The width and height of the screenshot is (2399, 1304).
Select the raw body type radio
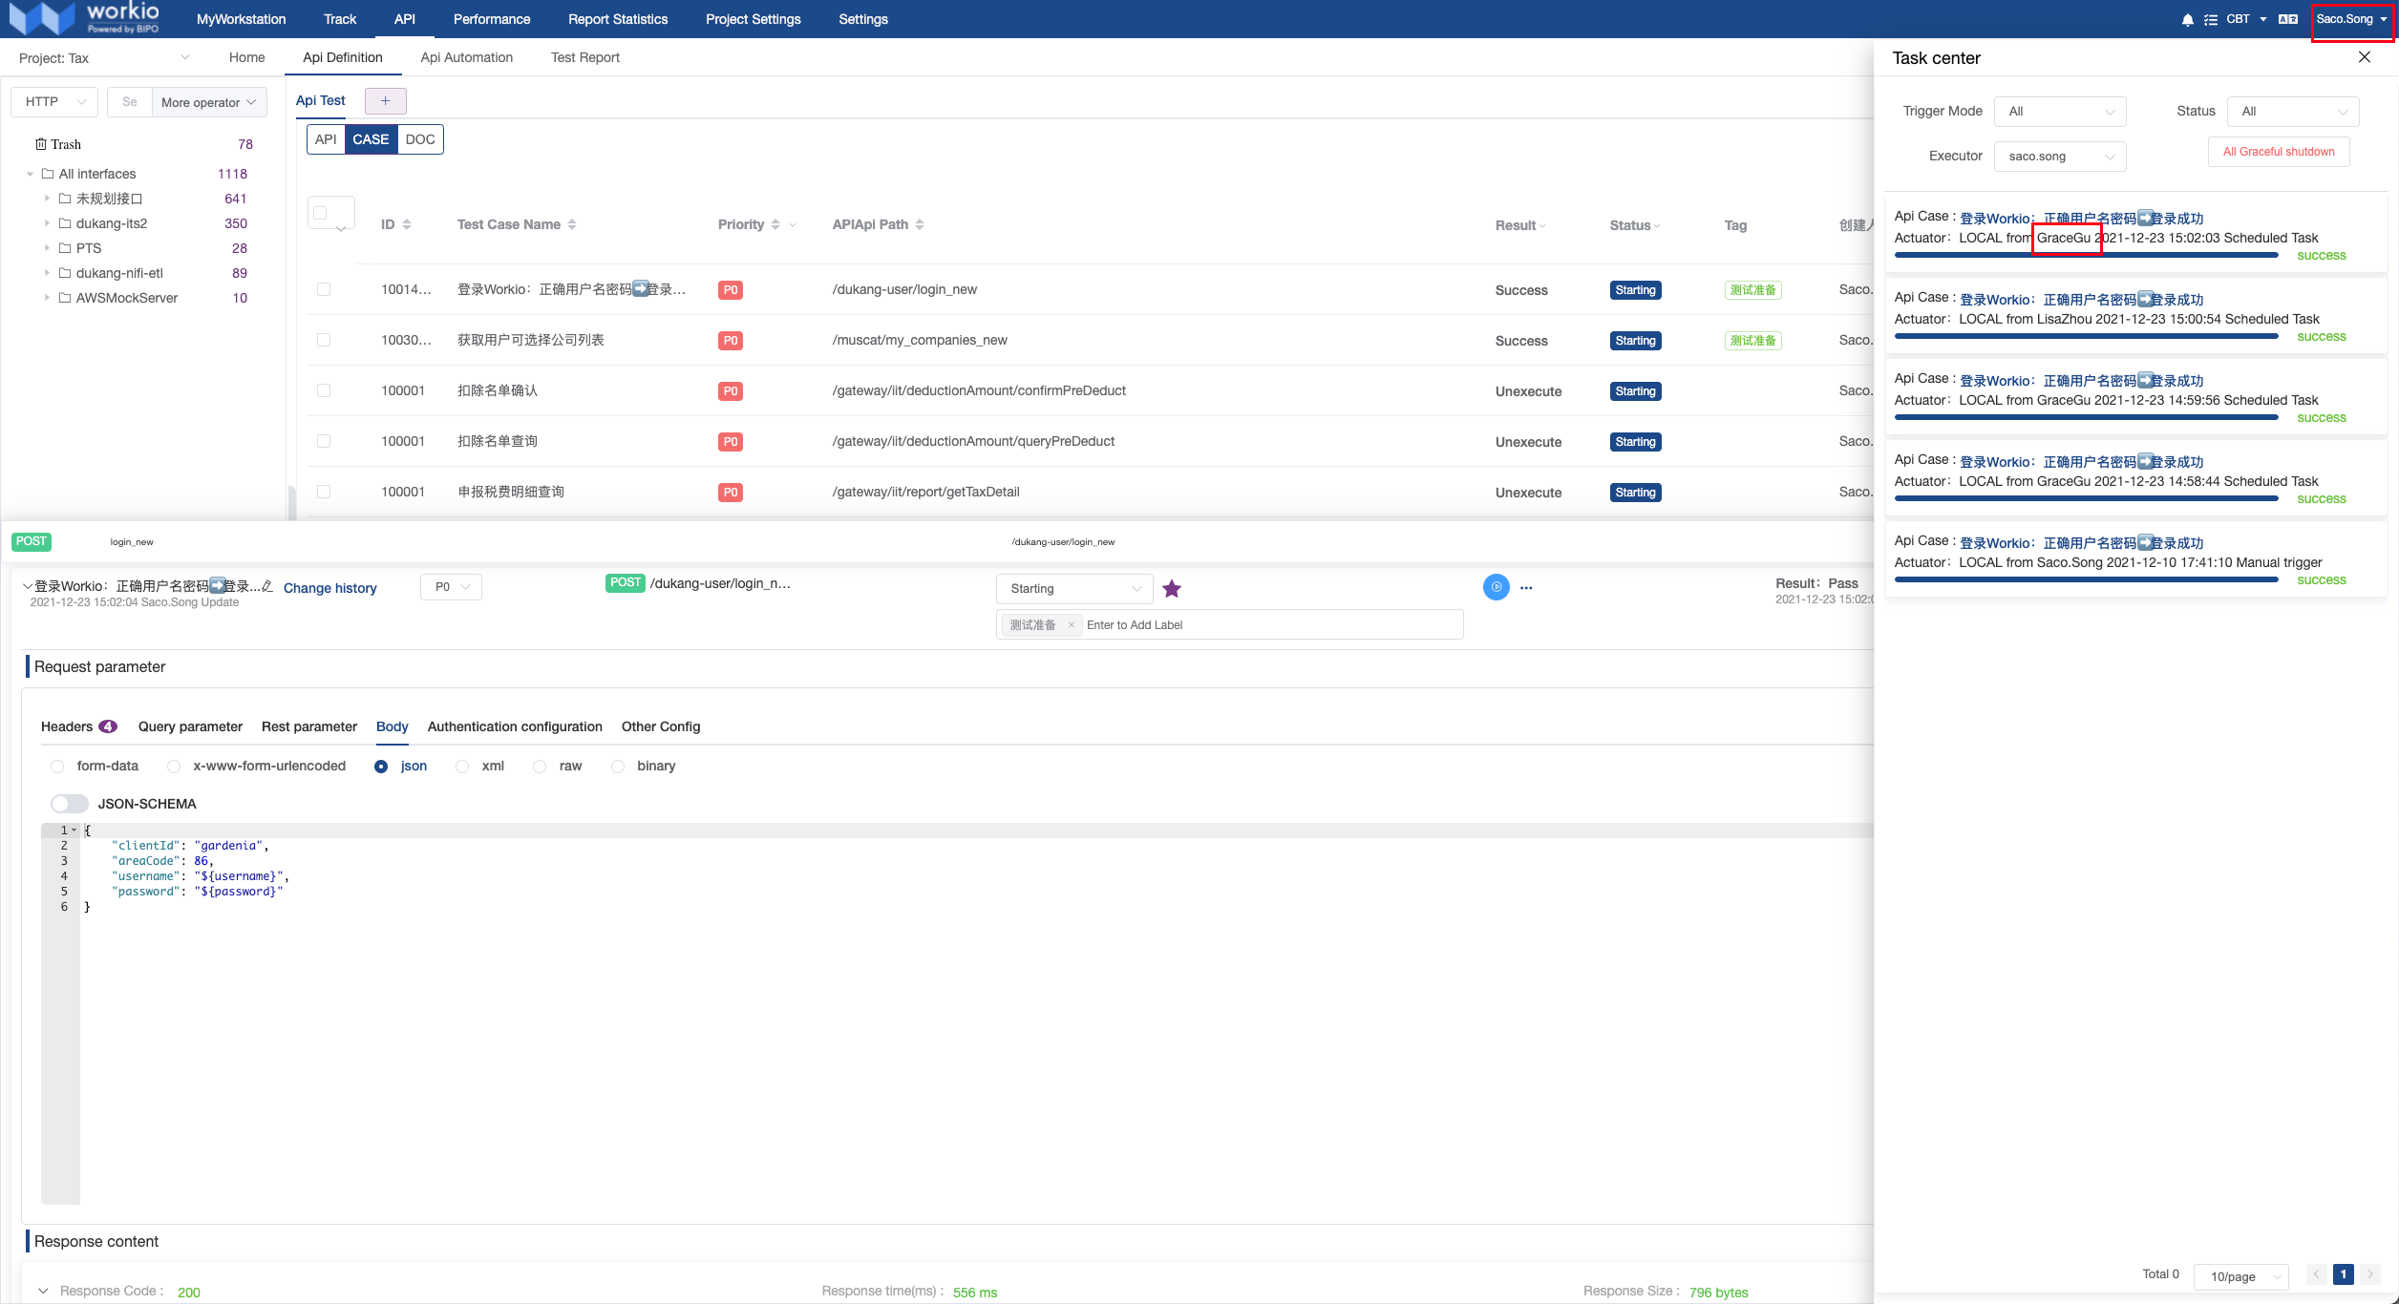tap(540, 767)
